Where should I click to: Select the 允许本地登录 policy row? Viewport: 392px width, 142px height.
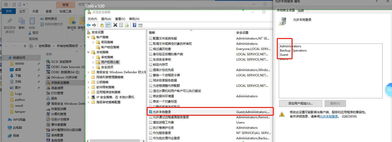tap(210, 112)
